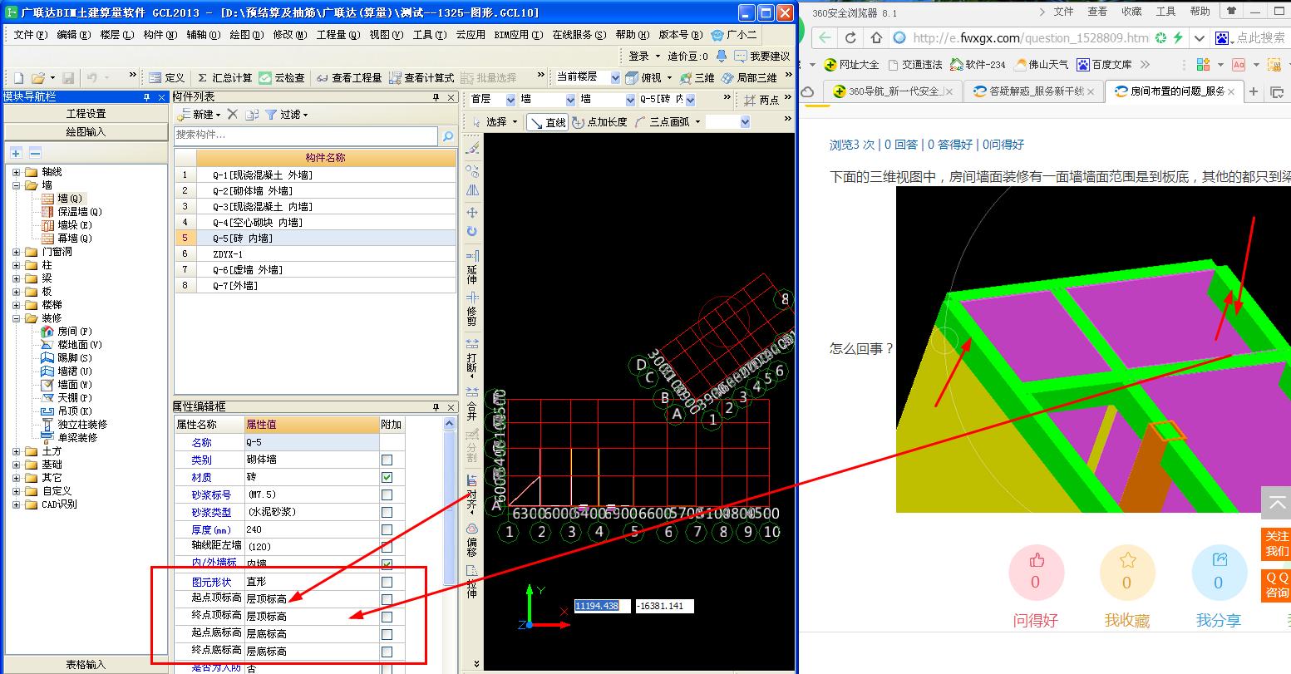The image size is (1291, 674).
Task: Click the browser home icon
Action: click(x=875, y=38)
